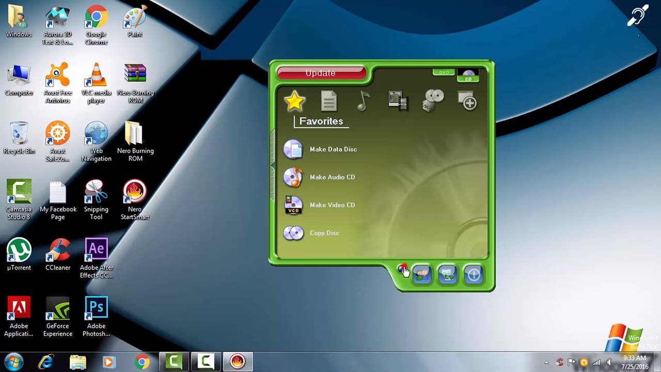The height and width of the screenshot is (372, 661).
Task: Select the Adobe Application Manager desktop icon
Action: [19, 317]
